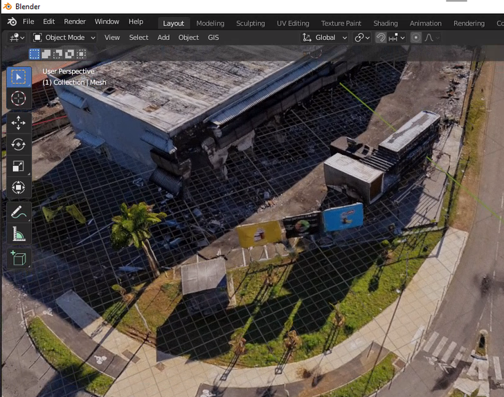Switch to the Layout workspace tab
The height and width of the screenshot is (397, 504).
[173, 24]
